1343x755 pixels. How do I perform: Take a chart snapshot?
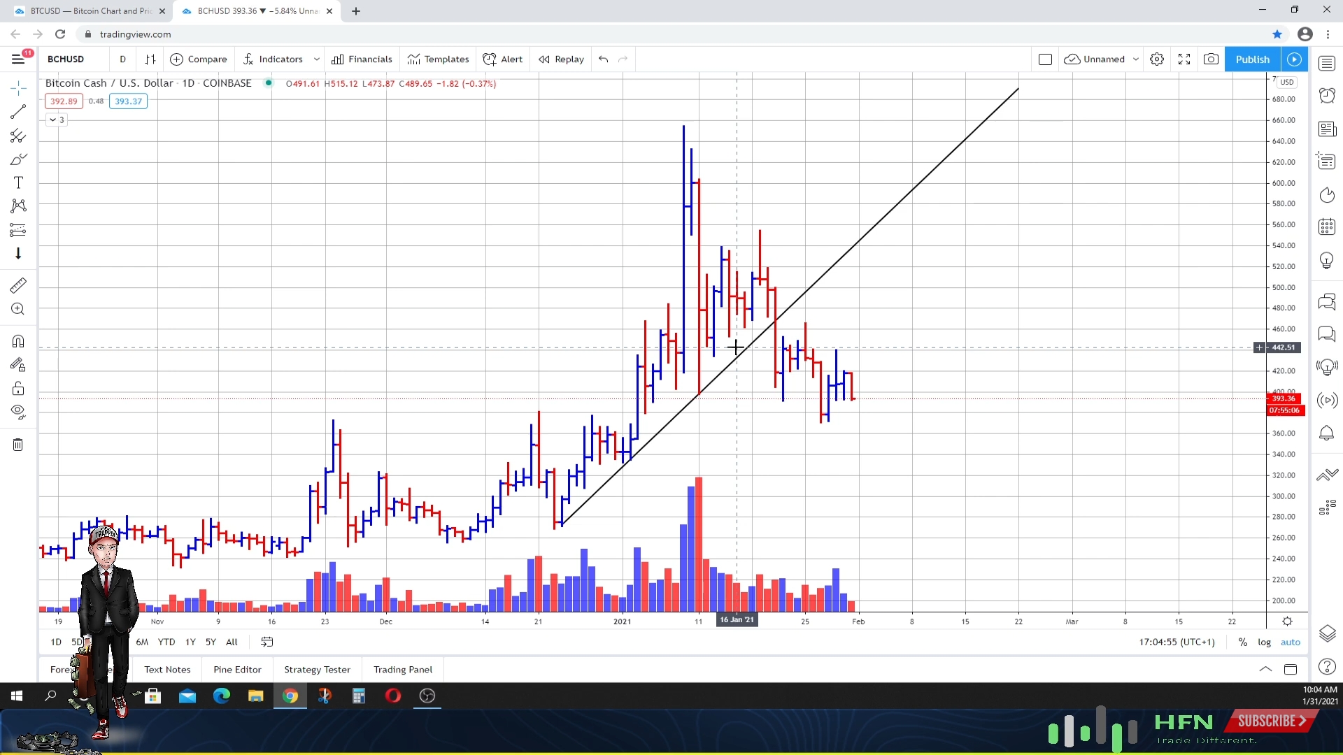click(x=1211, y=59)
